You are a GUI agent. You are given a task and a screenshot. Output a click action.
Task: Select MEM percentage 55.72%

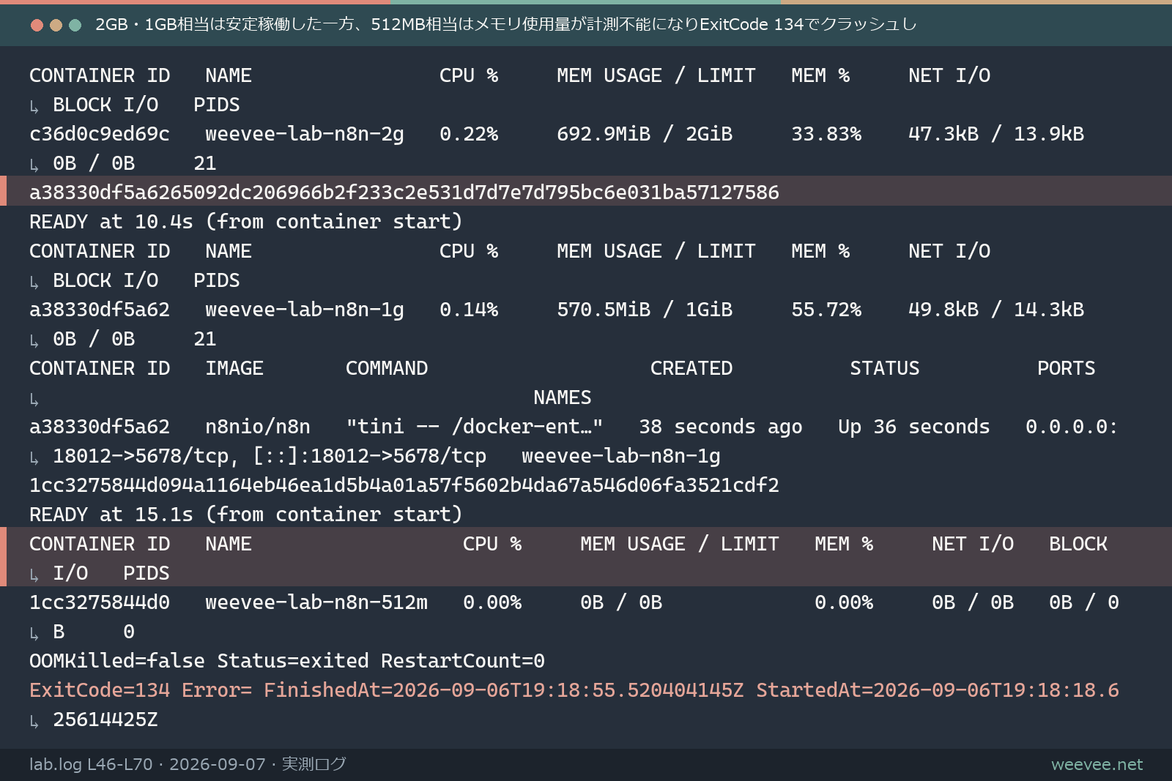(x=826, y=310)
